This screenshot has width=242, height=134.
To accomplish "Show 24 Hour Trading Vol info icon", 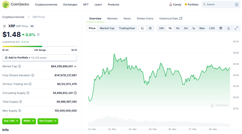I will (x=30, y=84).
